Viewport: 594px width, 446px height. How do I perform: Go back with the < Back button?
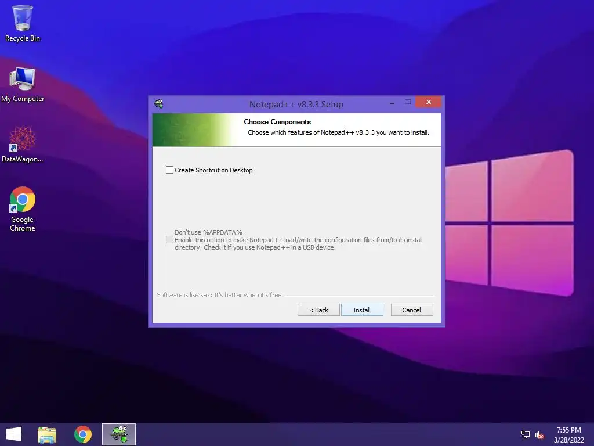tap(318, 310)
